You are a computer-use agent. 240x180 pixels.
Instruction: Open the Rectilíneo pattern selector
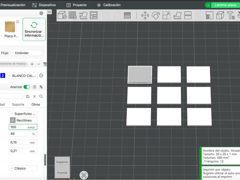tap(23, 120)
